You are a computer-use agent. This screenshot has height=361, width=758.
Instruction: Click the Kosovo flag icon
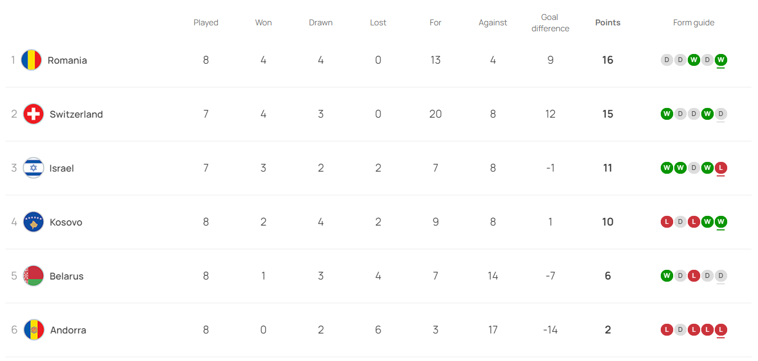click(33, 222)
